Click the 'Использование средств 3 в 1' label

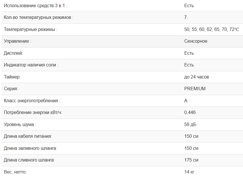coord(36,5)
